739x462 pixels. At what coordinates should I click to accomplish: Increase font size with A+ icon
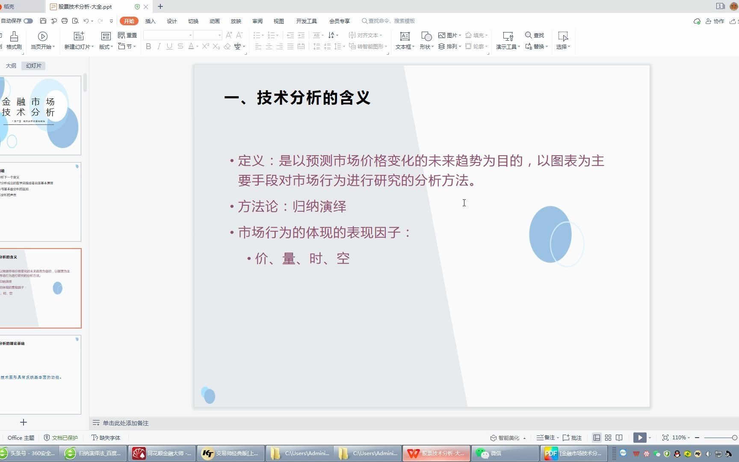click(x=229, y=35)
